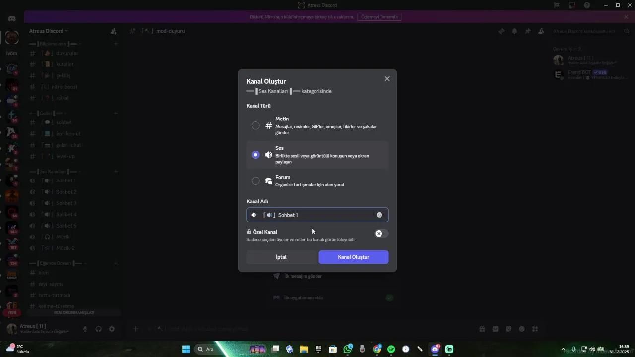The height and width of the screenshot is (357, 635).
Task: Deafen with headphones icon in user panel
Action: tap(98, 329)
